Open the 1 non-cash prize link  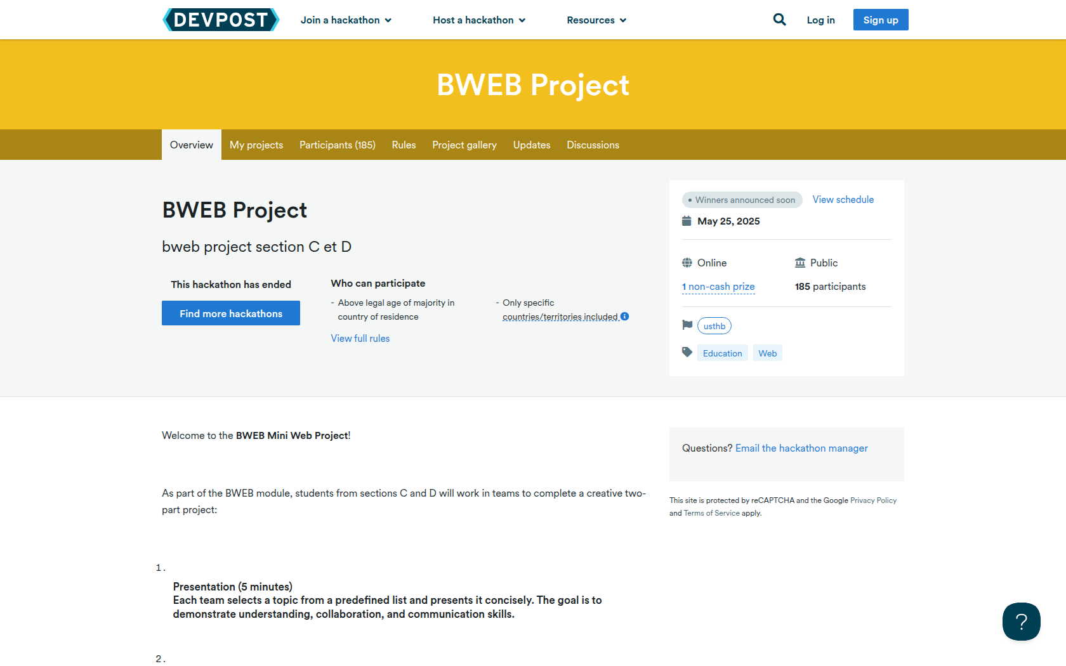tap(718, 287)
